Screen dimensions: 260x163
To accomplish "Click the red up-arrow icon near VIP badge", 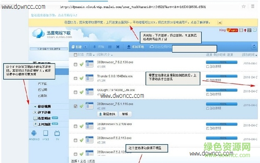I will [245, 30].
